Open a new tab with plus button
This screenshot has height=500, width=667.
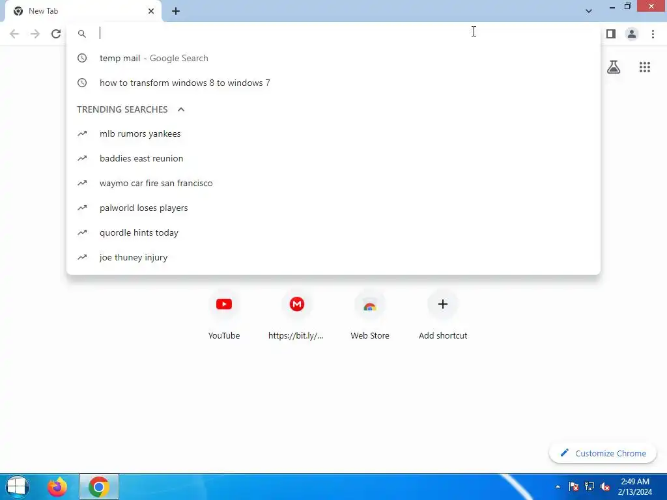click(176, 11)
